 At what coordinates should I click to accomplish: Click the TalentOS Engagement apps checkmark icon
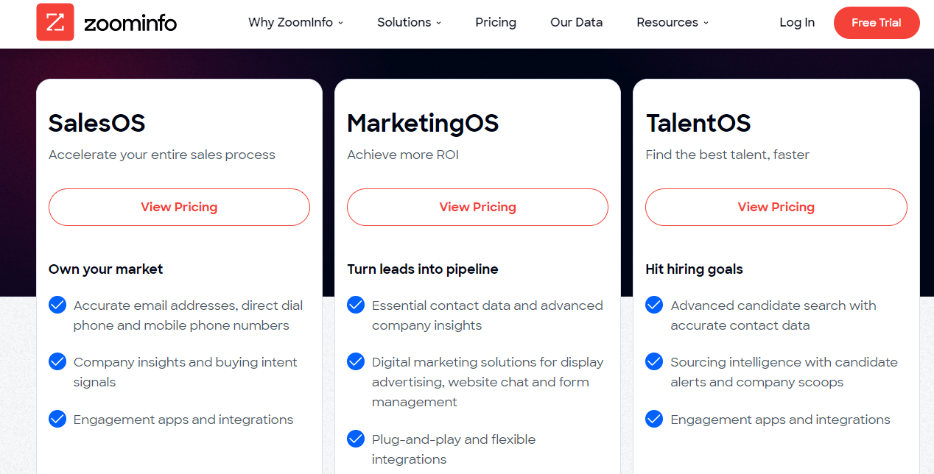pyautogui.click(x=654, y=419)
